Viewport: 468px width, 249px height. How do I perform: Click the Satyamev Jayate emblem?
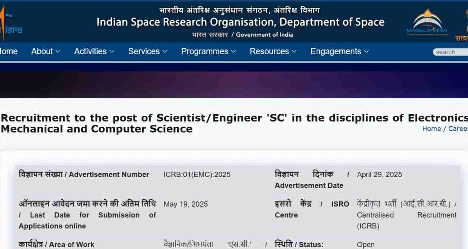(462, 22)
